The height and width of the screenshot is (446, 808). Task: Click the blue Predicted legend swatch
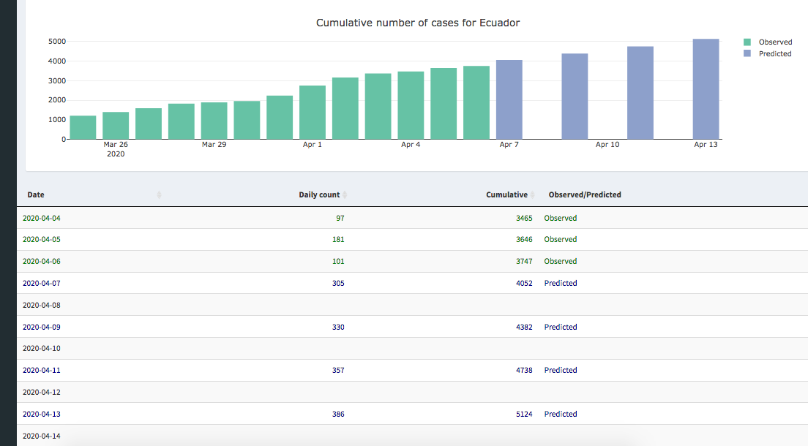(x=747, y=54)
